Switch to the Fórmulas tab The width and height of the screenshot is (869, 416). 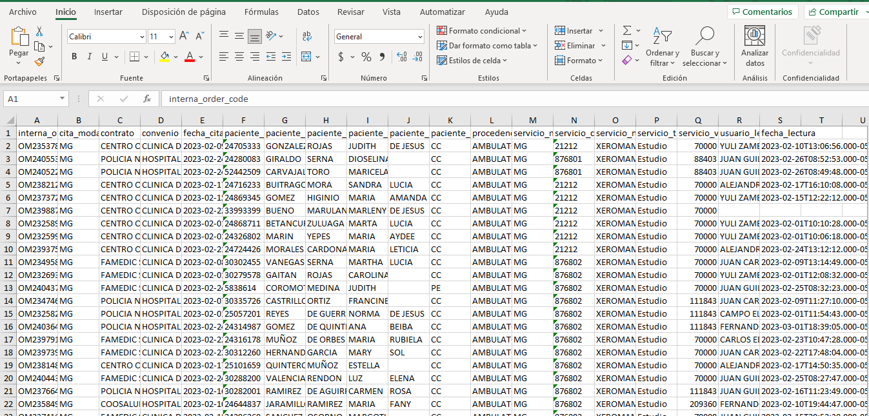[x=261, y=12]
